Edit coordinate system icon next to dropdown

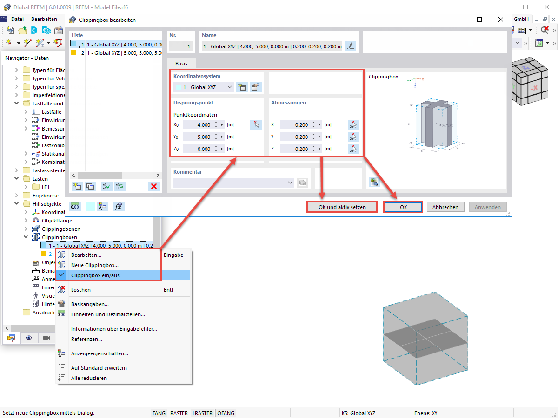coord(256,87)
